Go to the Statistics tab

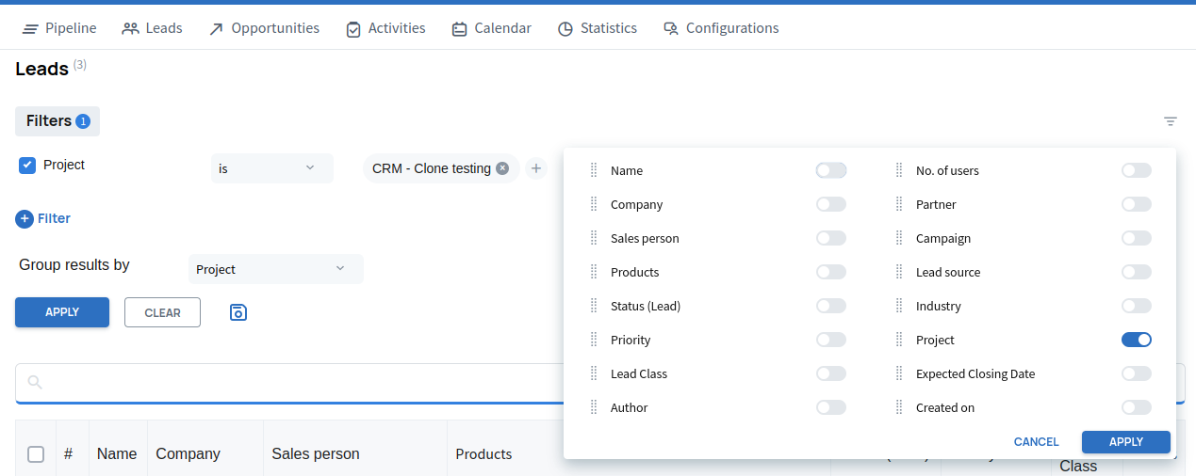(597, 28)
